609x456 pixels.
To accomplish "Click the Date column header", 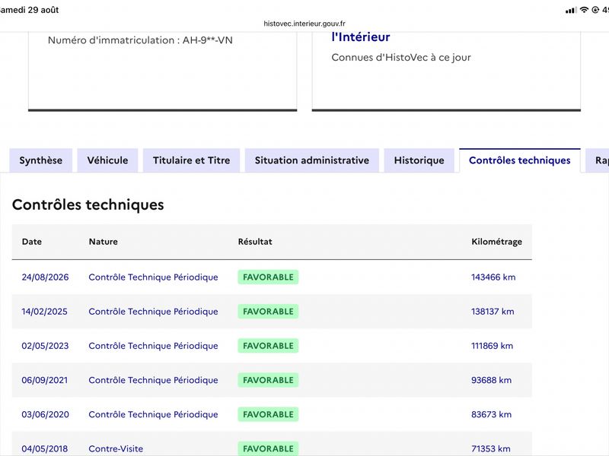I will tap(32, 242).
